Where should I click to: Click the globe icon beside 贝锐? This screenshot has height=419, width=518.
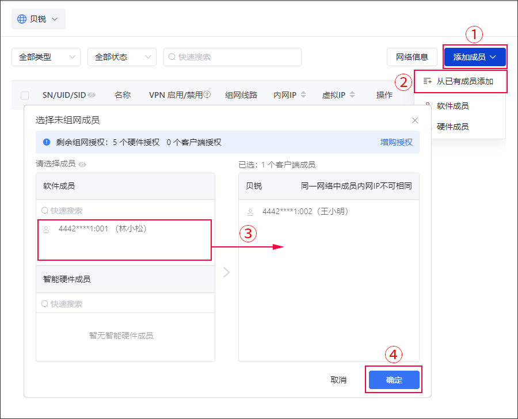pyautogui.click(x=22, y=19)
